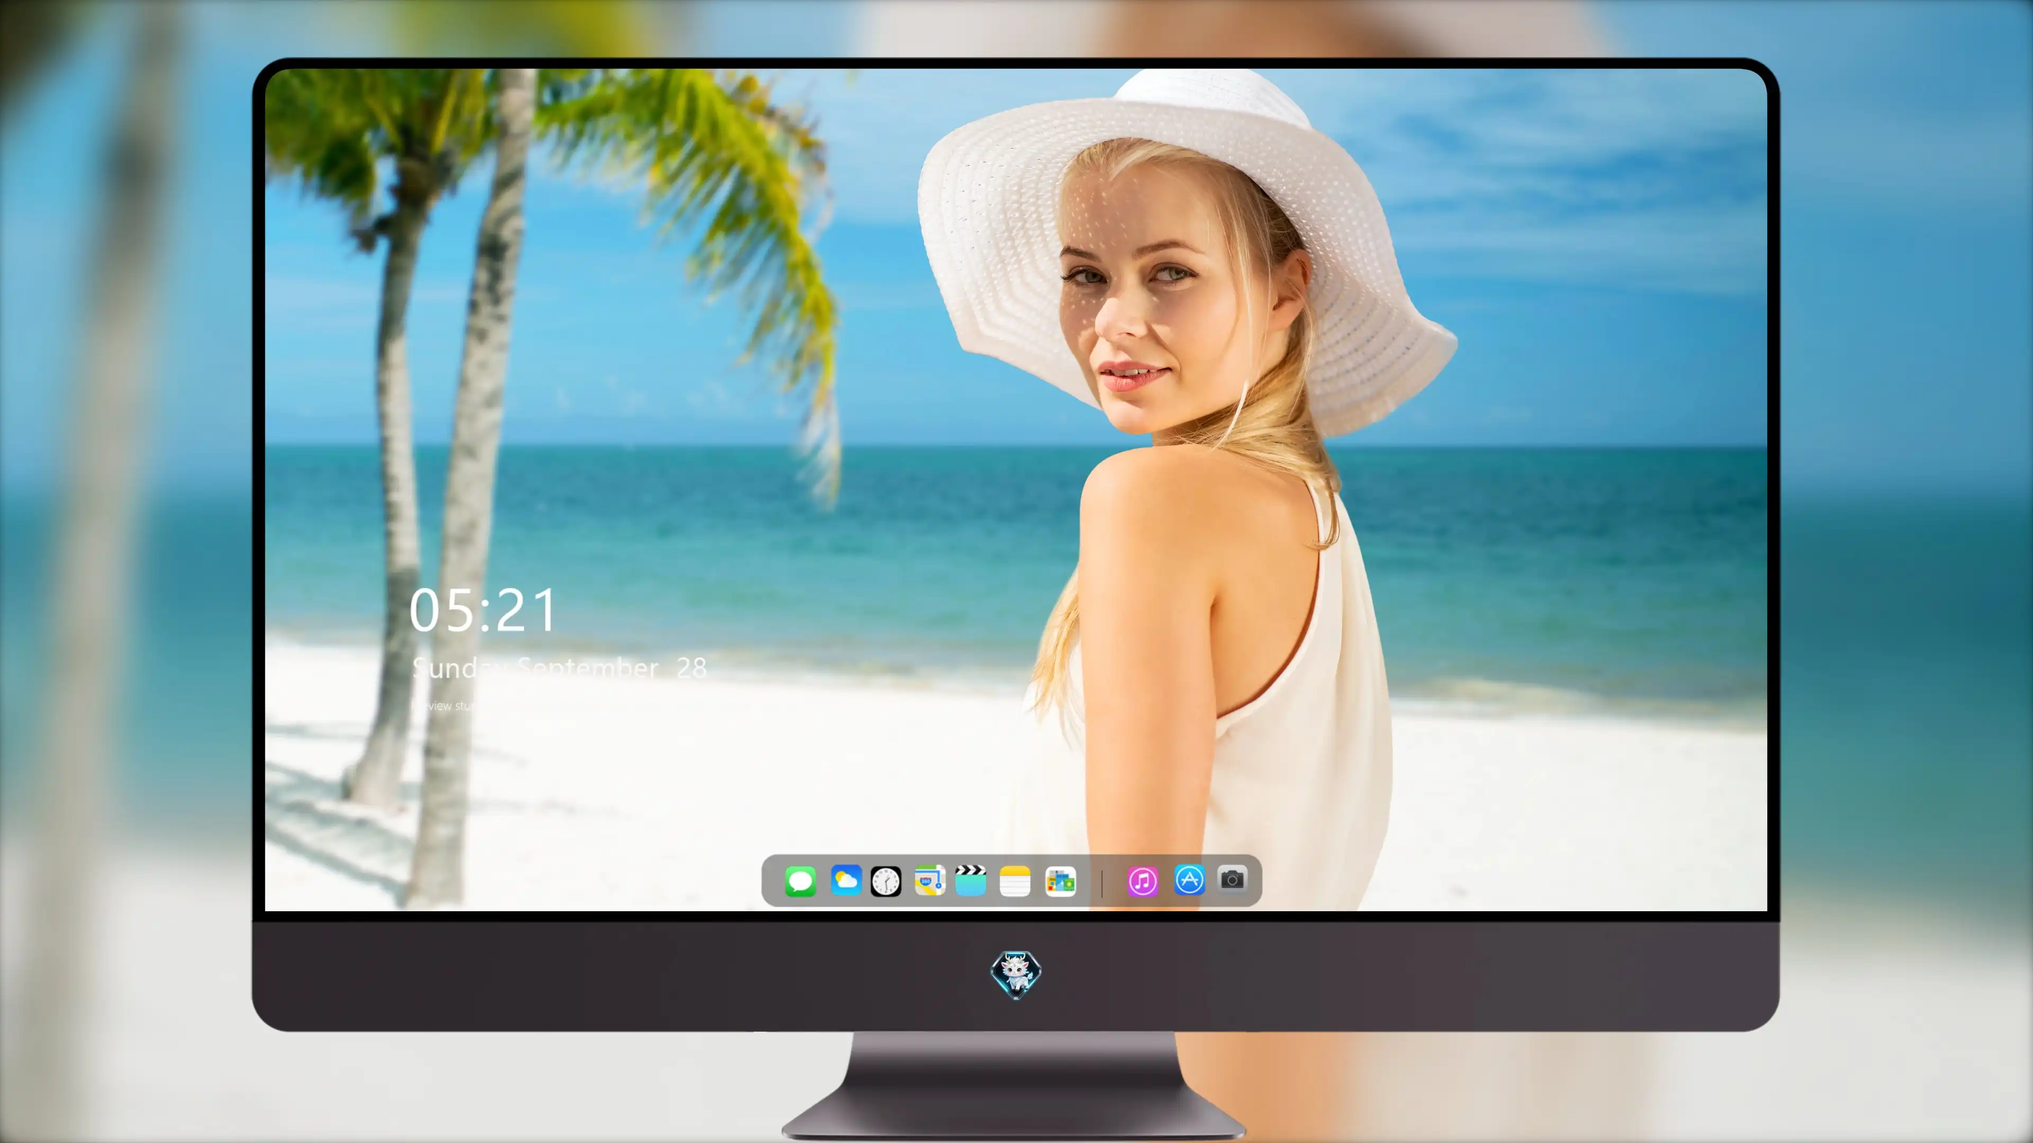Open the yellow Notes app in the dock

click(x=1015, y=881)
